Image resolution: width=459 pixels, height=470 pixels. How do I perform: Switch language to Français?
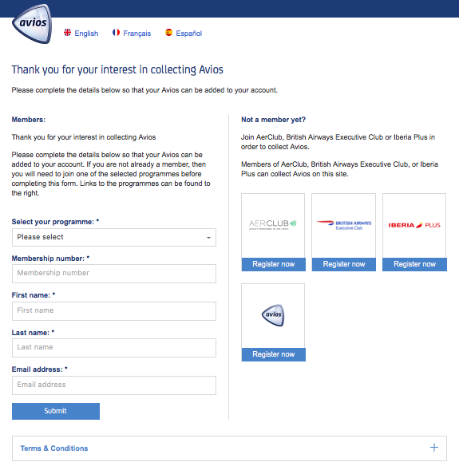point(137,34)
